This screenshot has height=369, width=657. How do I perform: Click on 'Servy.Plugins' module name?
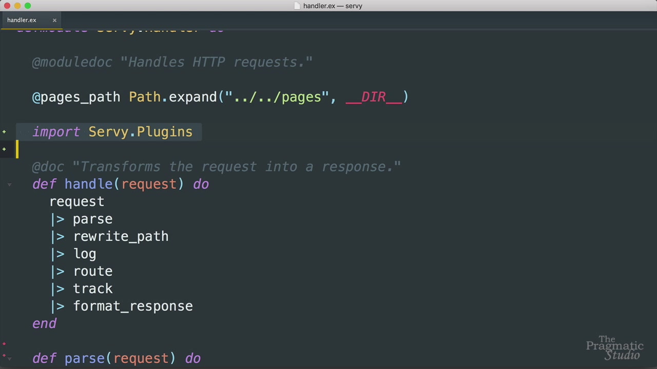(141, 132)
